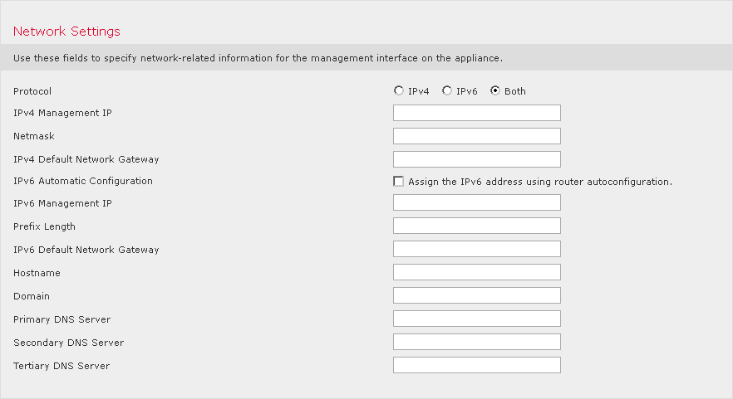This screenshot has height=399, width=733.
Task: Select the Both protocol radio button
Action: pos(495,91)
